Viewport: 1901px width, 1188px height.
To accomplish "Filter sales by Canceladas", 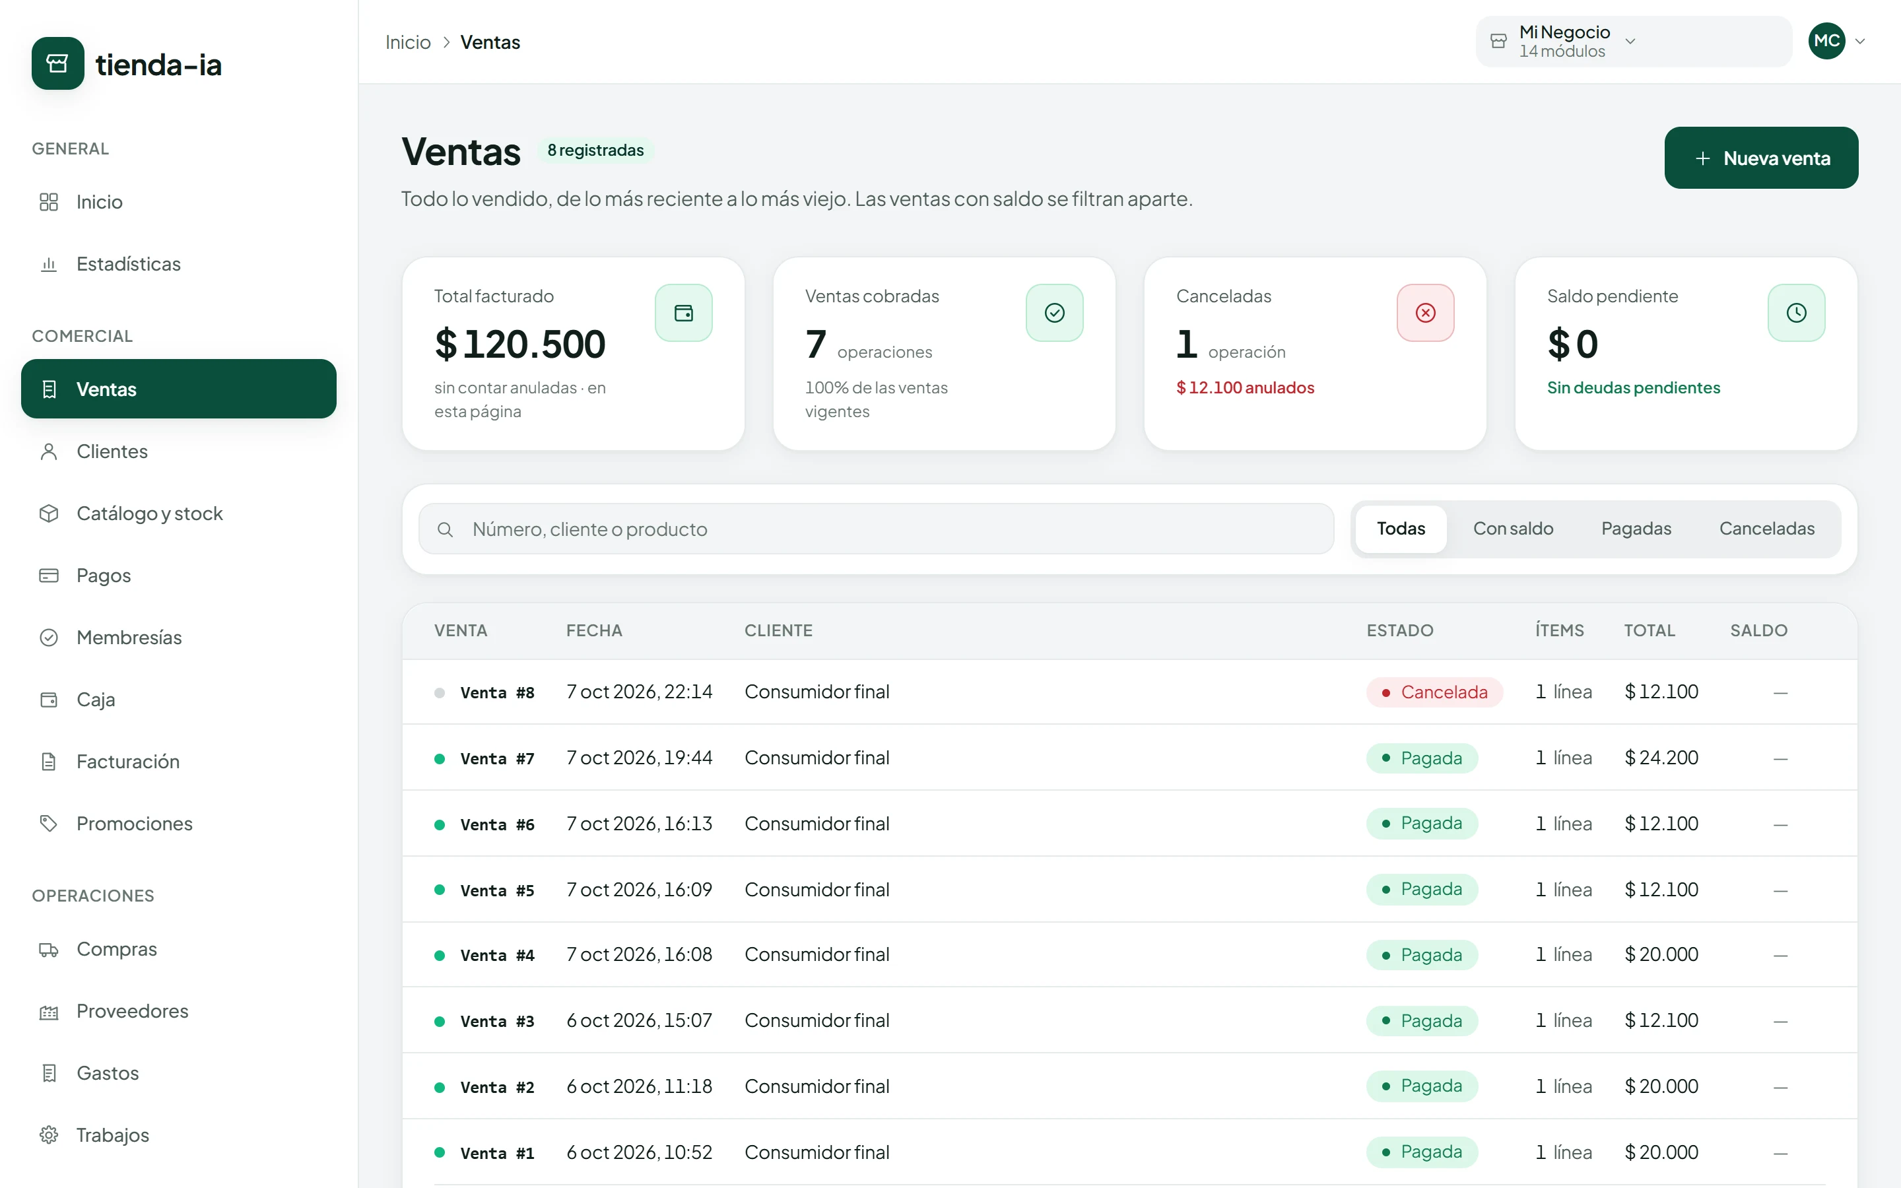I will pyautogui.click(x=1766, y=529).
